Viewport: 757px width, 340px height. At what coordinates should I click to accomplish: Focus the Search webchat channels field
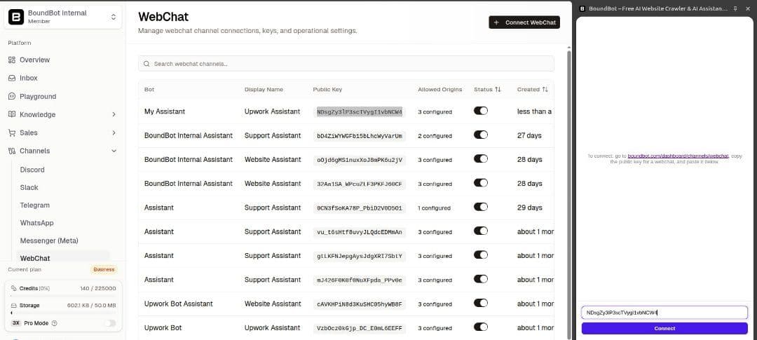tap(346, 64)
